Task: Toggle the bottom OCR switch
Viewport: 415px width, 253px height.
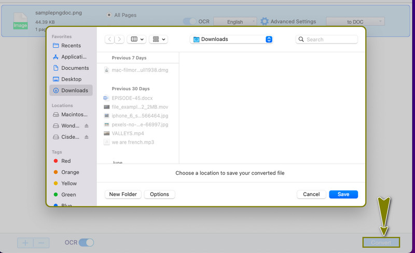Action: point(87,243)
